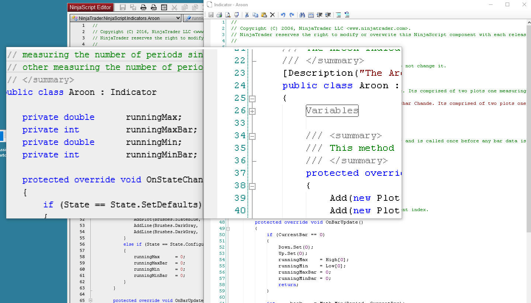Screen dimensions: 531x303
Task: Click the NinjaScript Editor title label
Action: 91,7
